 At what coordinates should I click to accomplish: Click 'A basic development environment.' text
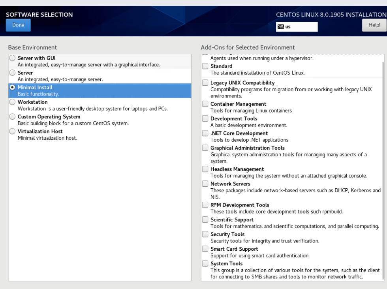click(x=249, y=125)
